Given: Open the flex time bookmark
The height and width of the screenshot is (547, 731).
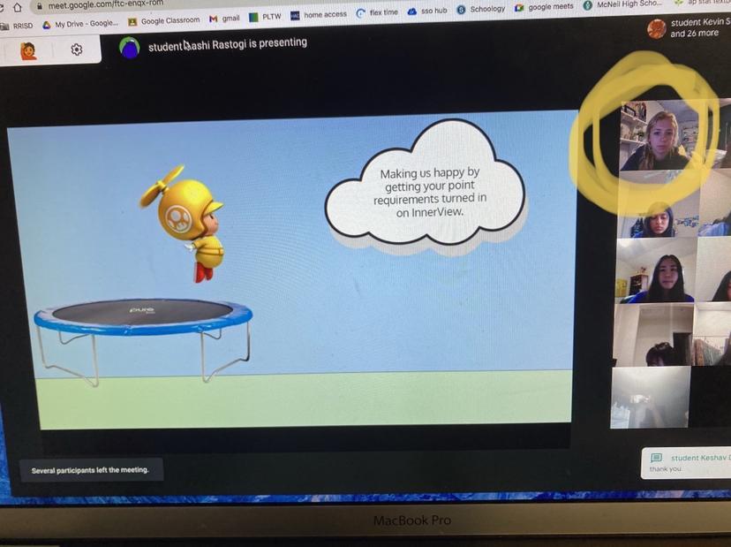Looking at the screenshot, I should [377, 13].
